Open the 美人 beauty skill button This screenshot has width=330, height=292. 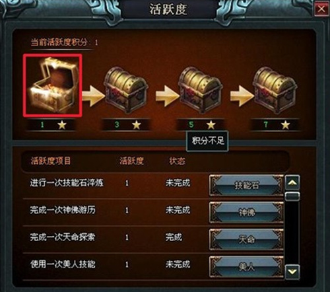(246, 267)
